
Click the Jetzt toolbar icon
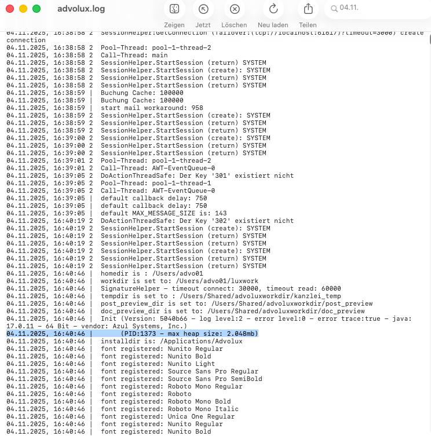click(203, 9)
